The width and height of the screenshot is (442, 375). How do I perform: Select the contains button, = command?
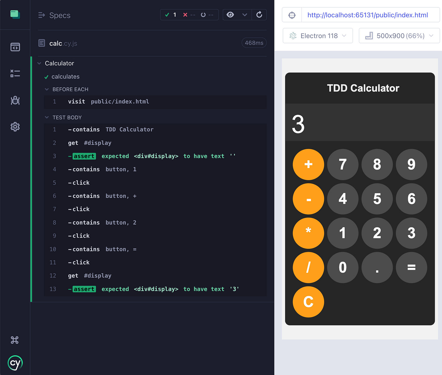point(155,249)
